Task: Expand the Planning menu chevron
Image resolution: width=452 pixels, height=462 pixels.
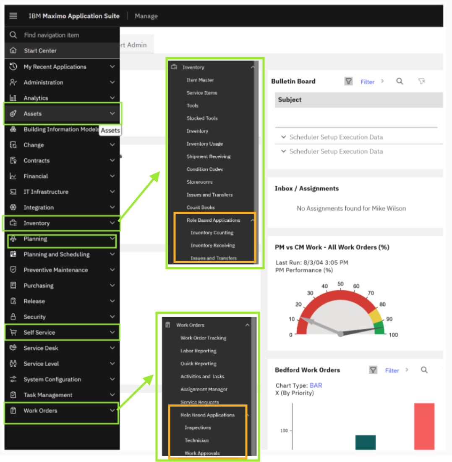Action: click(x=112, y=239)
